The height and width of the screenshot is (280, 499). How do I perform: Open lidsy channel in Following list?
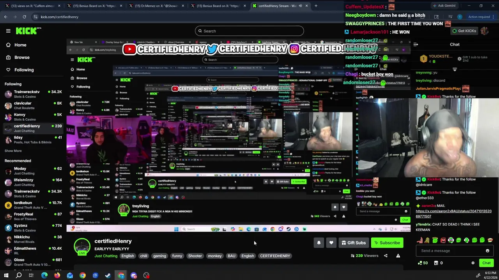34,140
